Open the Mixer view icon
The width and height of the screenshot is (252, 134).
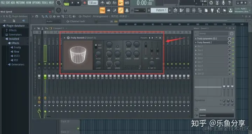(x=194, y=10)
